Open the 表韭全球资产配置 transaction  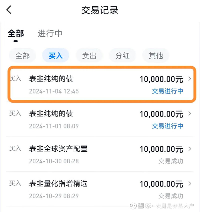pyautogui.click(x=100, y=154)
